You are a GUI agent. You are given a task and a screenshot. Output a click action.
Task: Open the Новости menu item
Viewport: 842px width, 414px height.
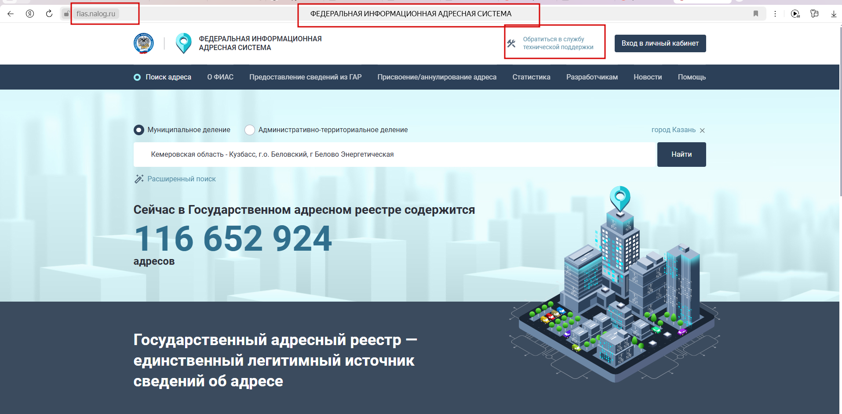(648, 77)
